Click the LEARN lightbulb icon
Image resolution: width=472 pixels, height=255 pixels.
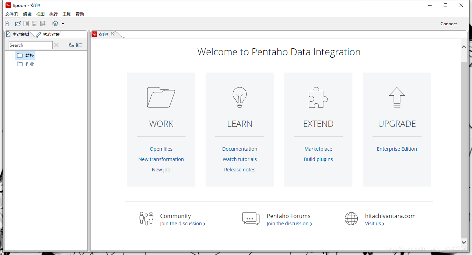pos(240,97)
